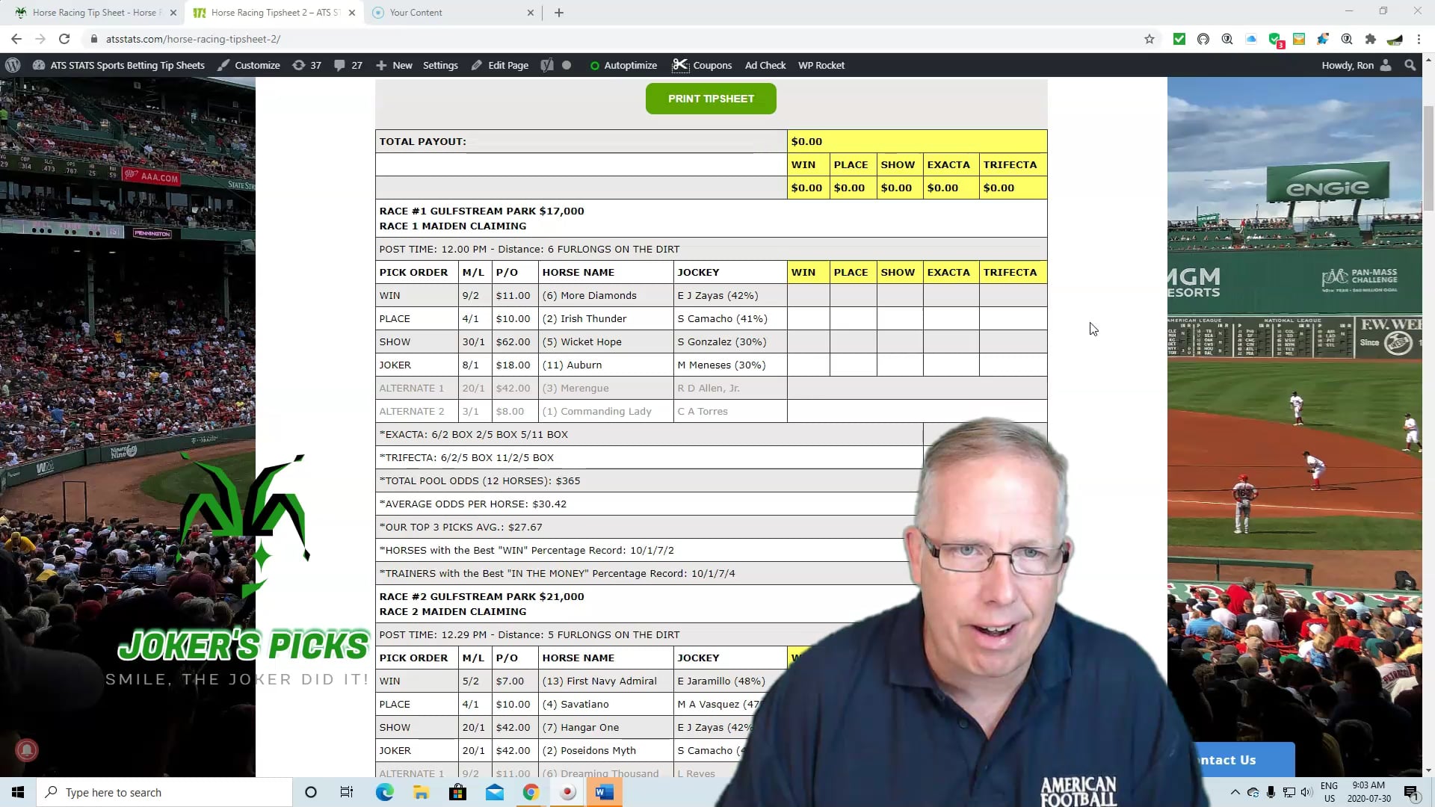Click Ad Check in the admin bar
Screen dimensions: 1435x807
[x=765, y=65]
